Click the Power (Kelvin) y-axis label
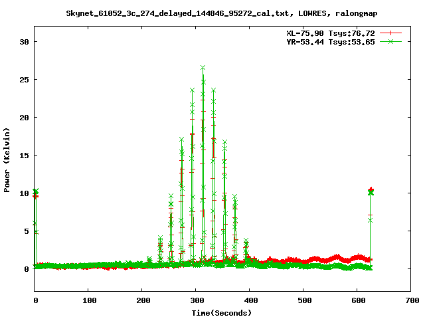The width and height of the screenshot is (425, 319). click(7, 160)
